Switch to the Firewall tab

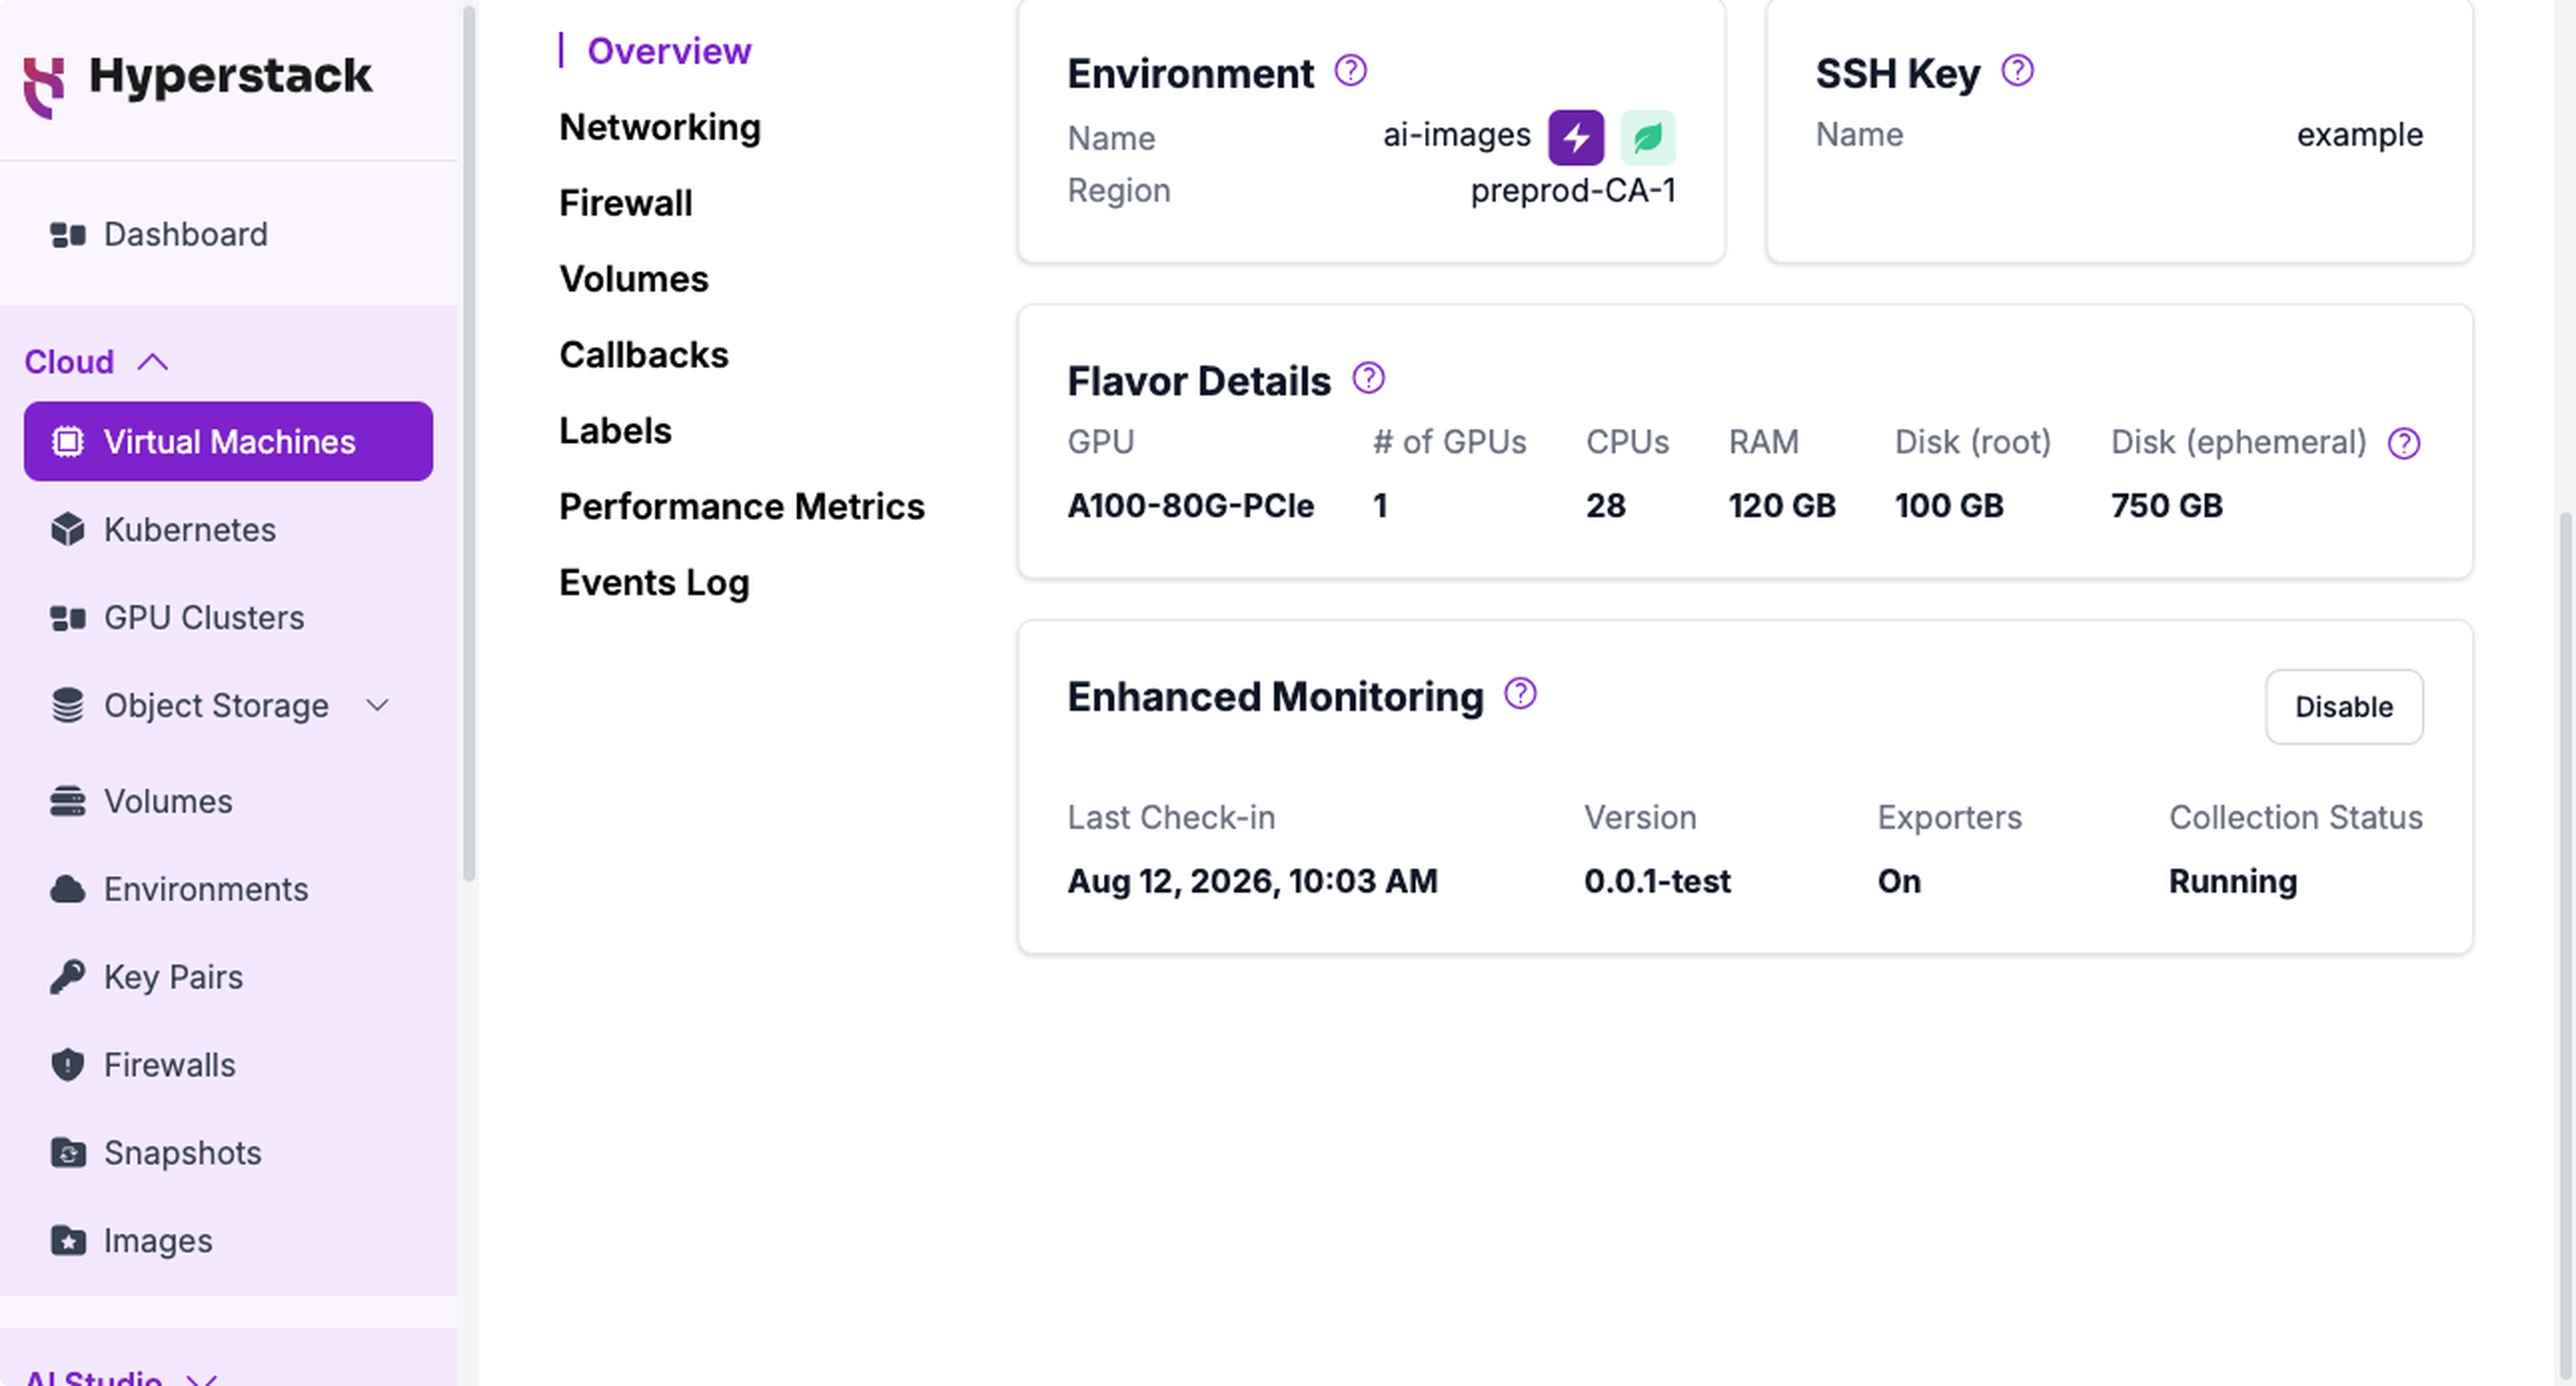point(625,204)
